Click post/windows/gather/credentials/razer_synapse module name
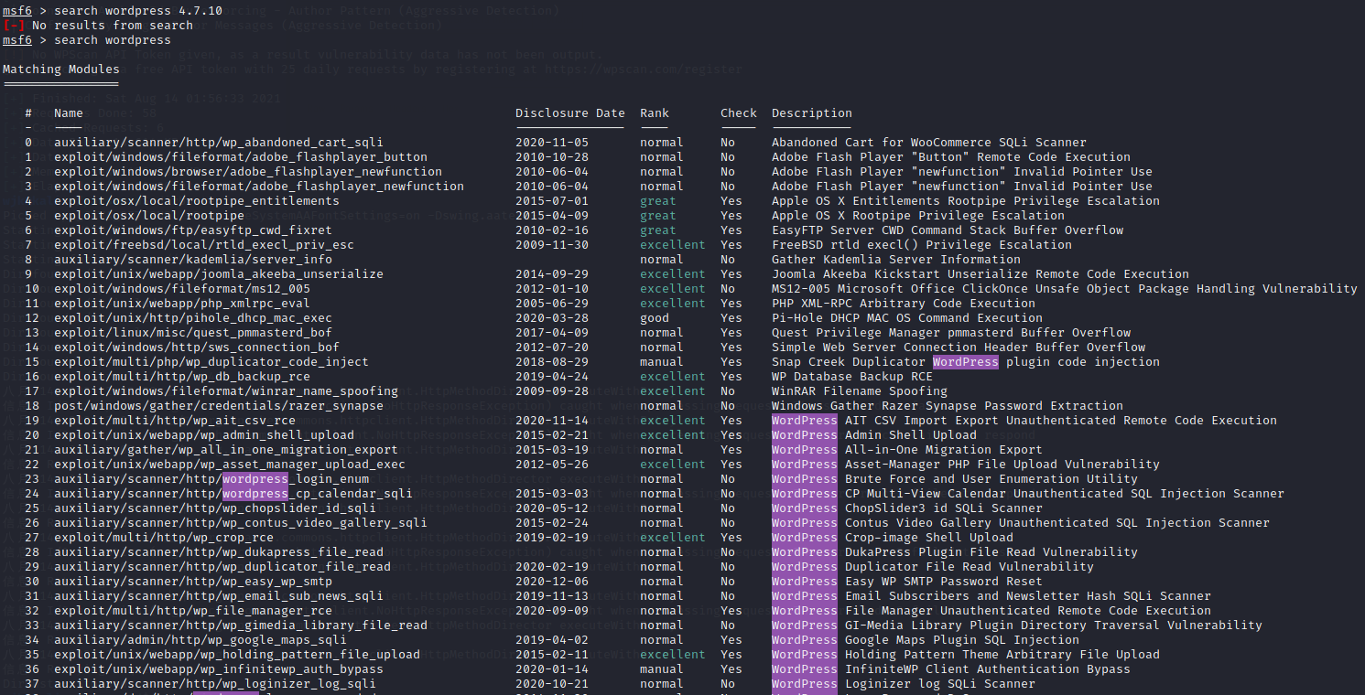Image resolution: width=1365 pixels, height=695 pixels. [x=219, y=406]
